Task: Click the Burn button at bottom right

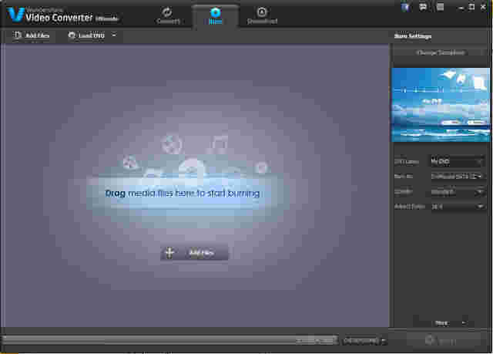Action: (444, 340)
